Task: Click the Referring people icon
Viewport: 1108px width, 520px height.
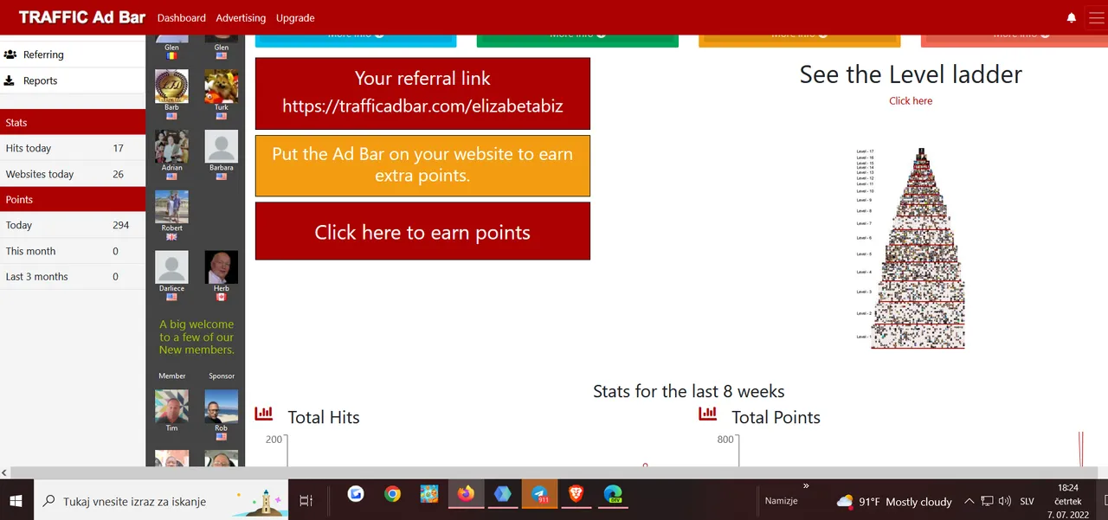Action: [10, 55]
